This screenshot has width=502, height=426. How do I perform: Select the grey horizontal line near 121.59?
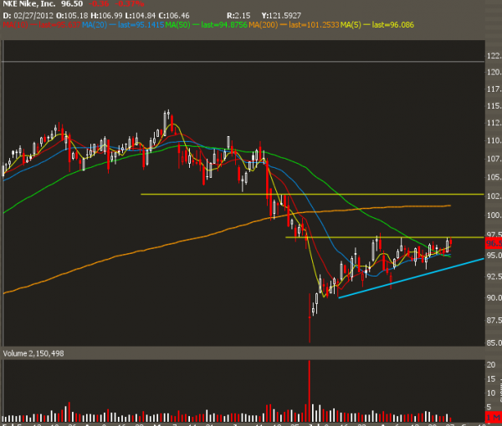coord(251,61)
